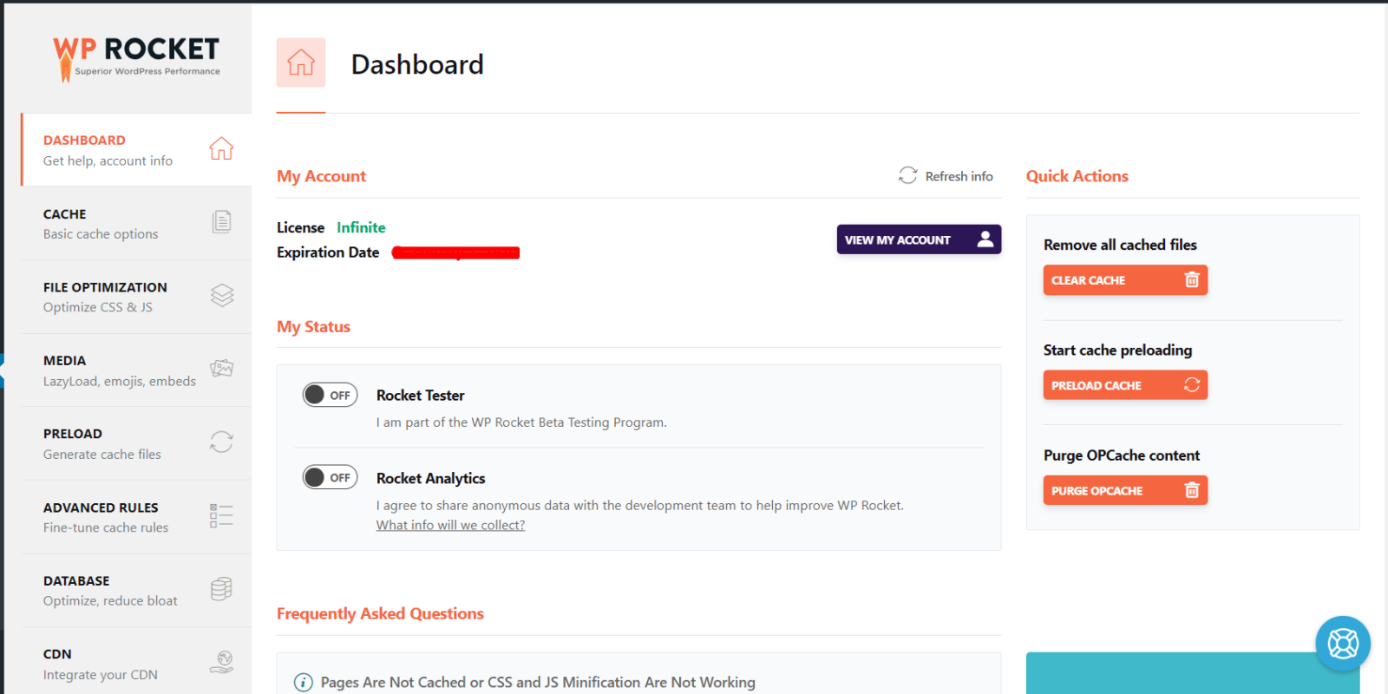1388x694 pixels.
Task: Click the Media images icon in sidebar
Action: click(221, 369)
